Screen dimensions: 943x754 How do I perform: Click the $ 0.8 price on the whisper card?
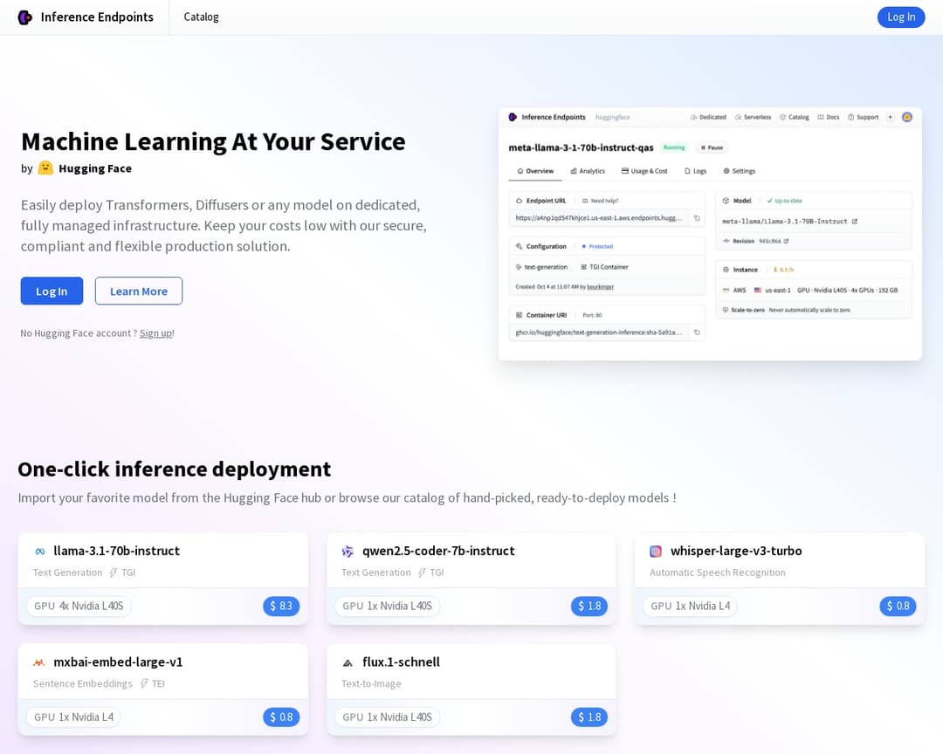click(898, 607)
